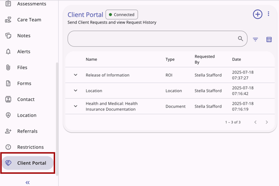Click the Notes copy icon in sidebar
The width and height of the screenshot is (279, 186).
pyautogui.click(x=8, y=36)
